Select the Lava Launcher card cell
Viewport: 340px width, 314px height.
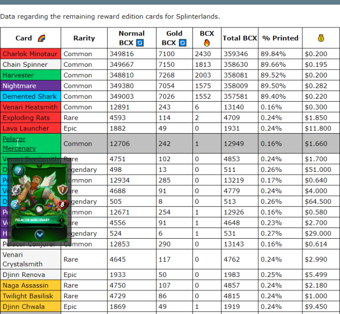point(30,128)
